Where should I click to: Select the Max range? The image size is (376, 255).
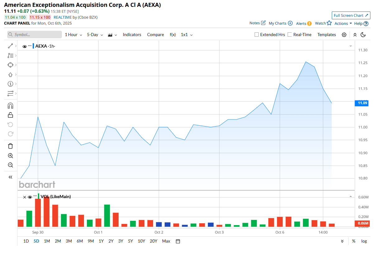click(x=166, y=241)
